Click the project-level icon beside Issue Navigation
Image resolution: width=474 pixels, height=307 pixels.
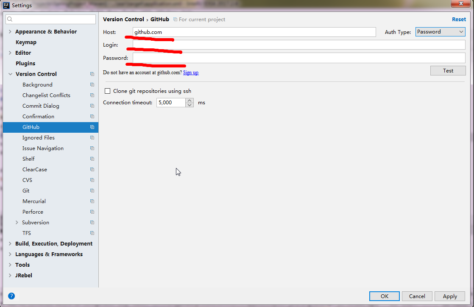pos(92,148)
